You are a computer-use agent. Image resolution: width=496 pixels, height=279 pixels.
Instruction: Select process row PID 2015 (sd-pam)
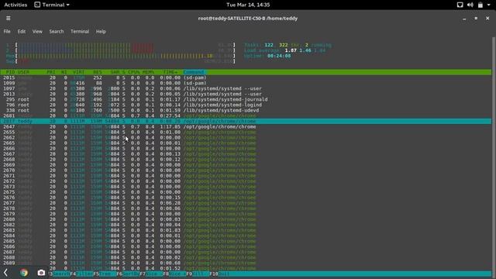(x=246, y=77)
